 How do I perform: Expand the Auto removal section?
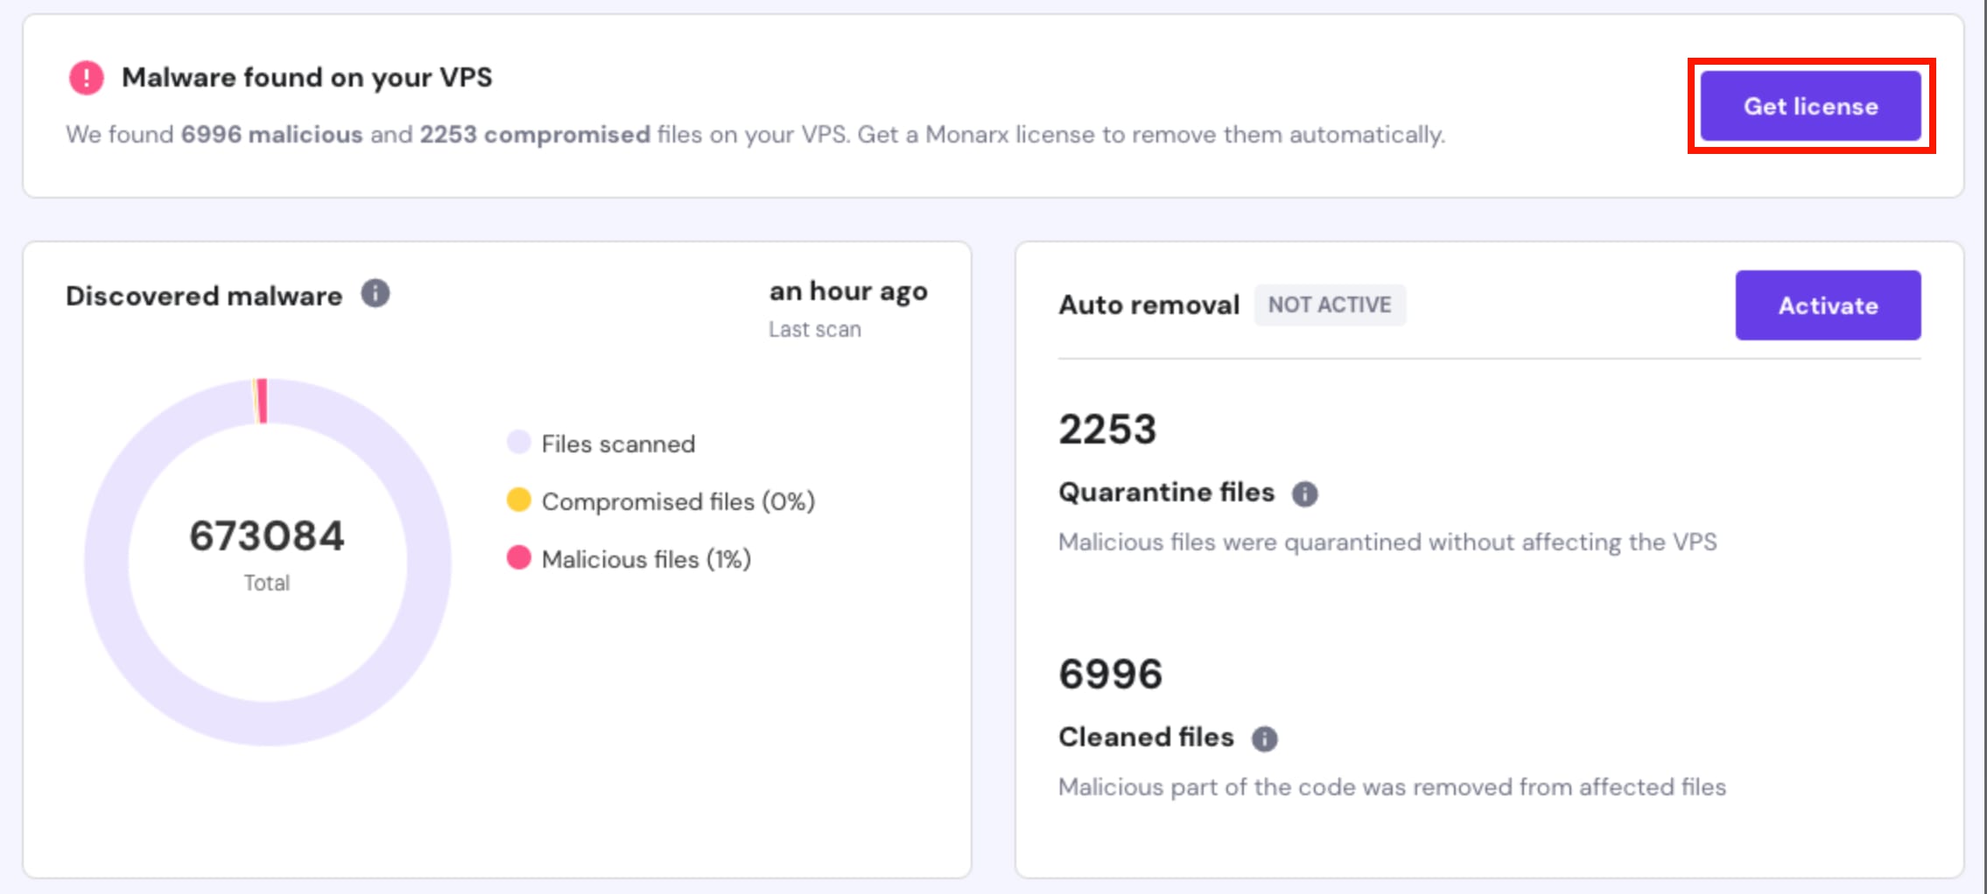[1148, 304]
